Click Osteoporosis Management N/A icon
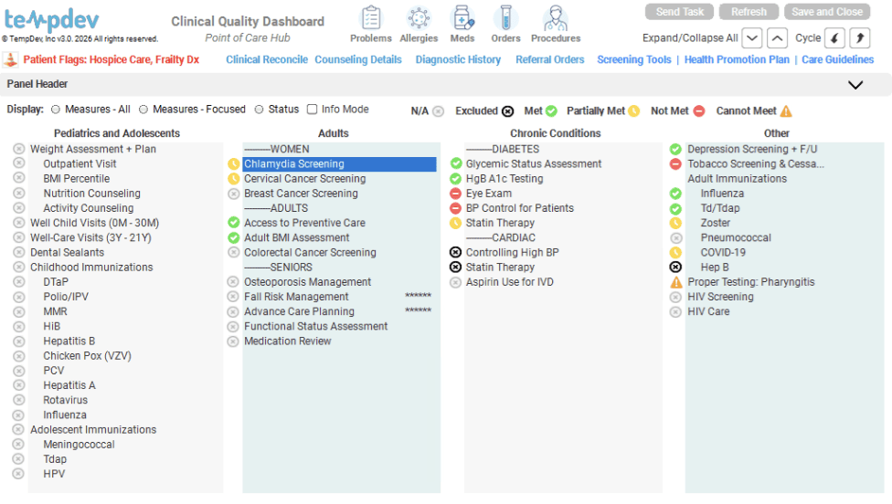 click(233, 282)
